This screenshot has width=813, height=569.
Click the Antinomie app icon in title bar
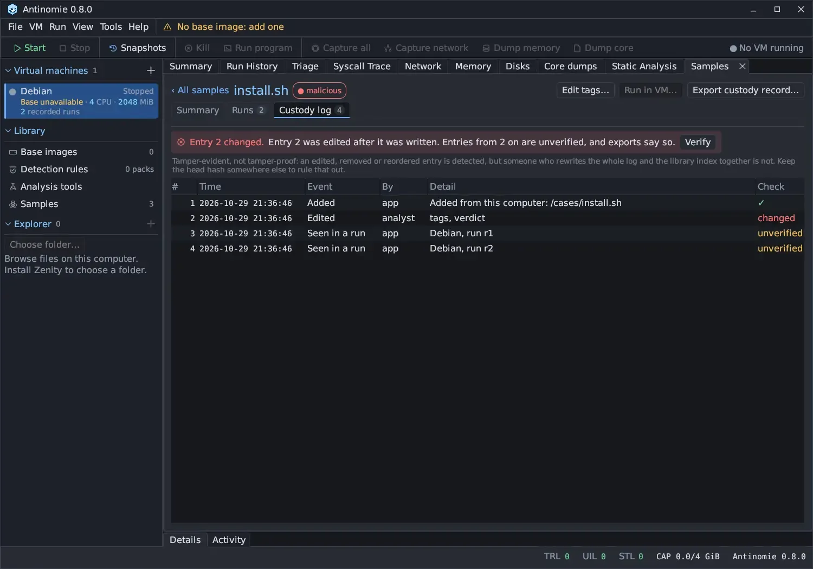(12, 9)
